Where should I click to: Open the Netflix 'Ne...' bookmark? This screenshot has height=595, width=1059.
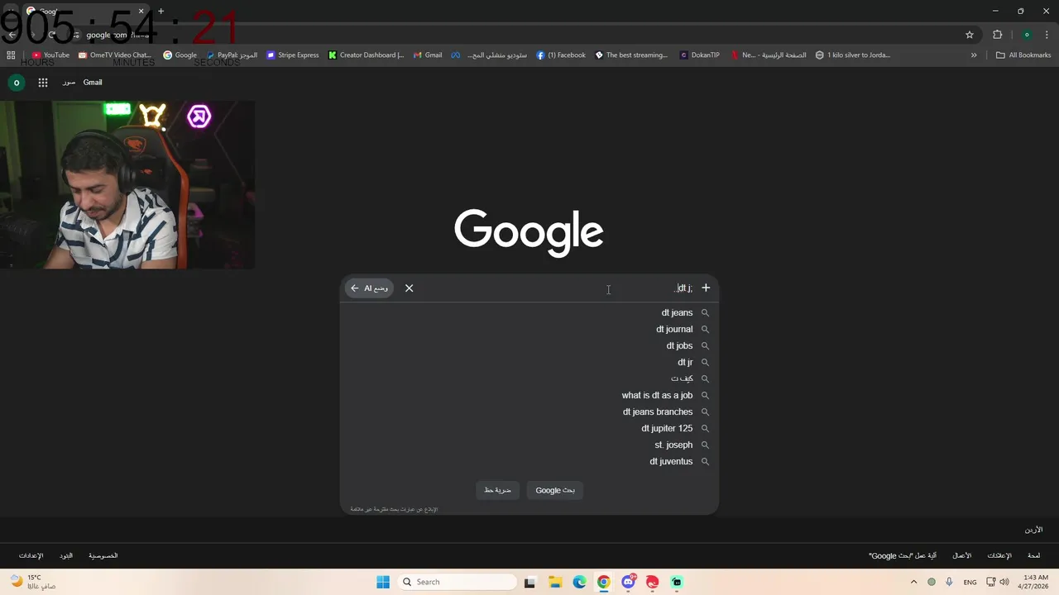tap(768, 55)
